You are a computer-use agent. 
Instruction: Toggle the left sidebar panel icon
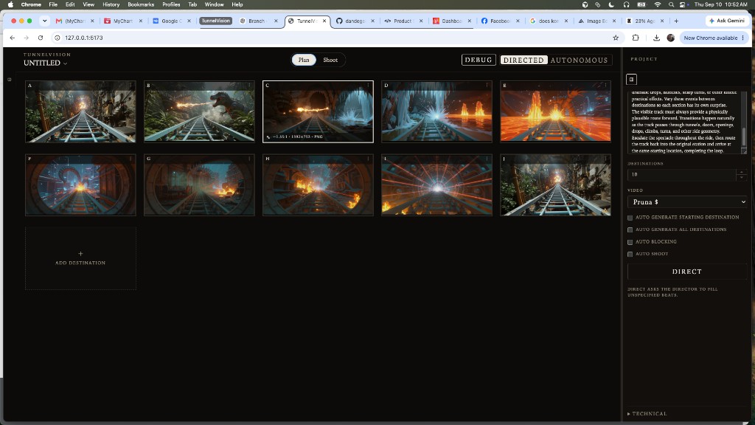pos(9,80)
